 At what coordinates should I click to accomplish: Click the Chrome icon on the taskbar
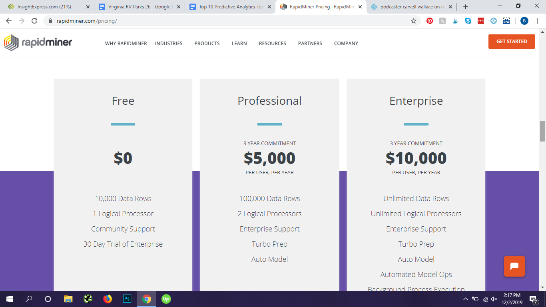tap(147, 299)
